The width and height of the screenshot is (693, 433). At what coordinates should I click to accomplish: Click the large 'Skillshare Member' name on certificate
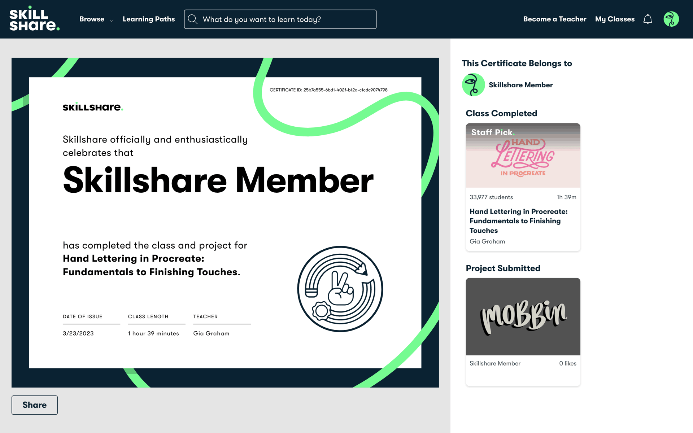click(x=218, y=180)
